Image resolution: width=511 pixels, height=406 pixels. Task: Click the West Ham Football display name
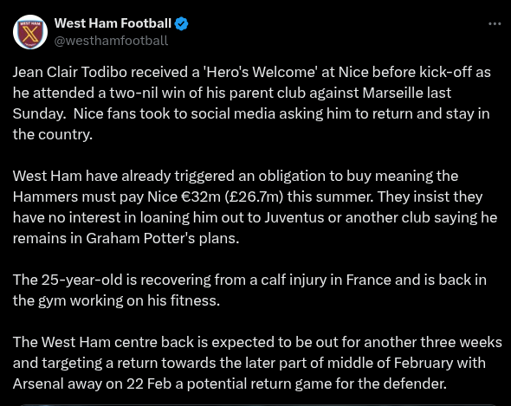point(113,23)
